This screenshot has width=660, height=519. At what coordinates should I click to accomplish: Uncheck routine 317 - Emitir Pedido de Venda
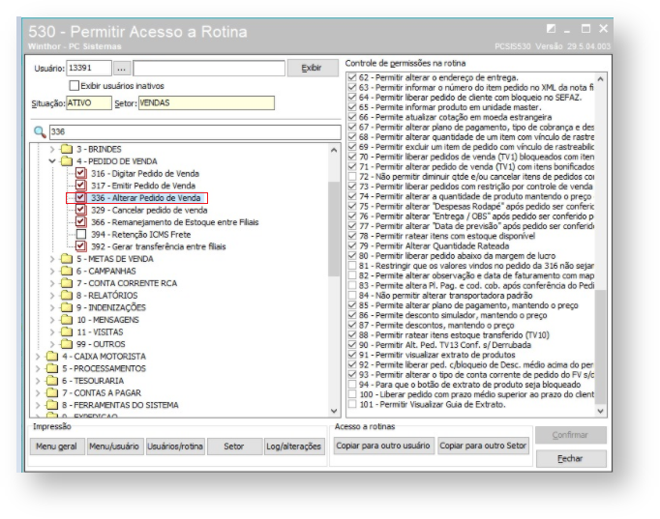click(81, 186)
